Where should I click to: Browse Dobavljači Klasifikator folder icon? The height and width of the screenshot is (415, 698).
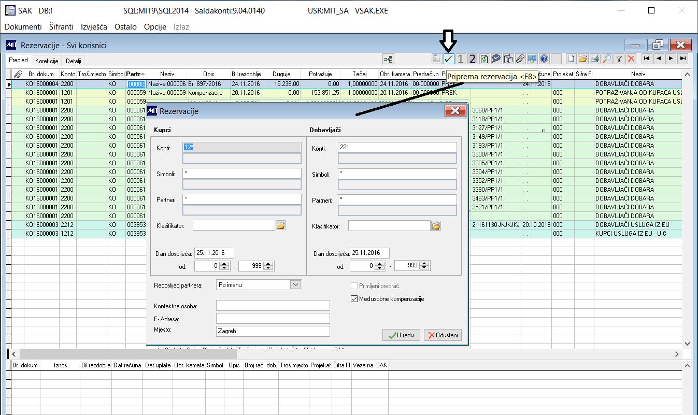pos(436,226)
